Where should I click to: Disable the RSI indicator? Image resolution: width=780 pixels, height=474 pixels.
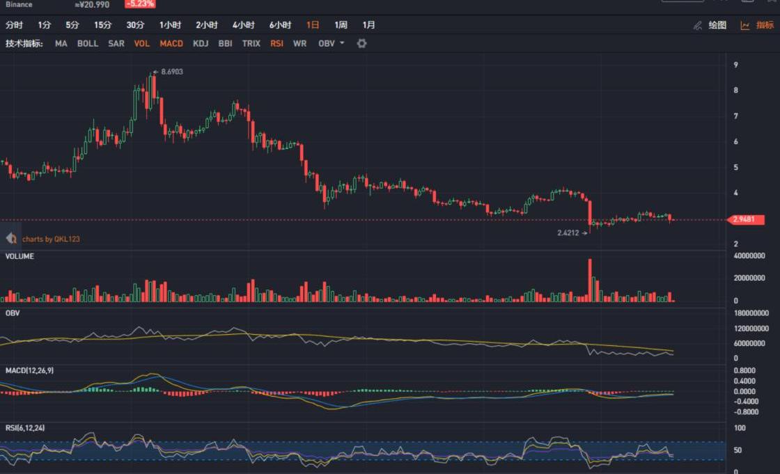pyautogui.click(x=276, y=43)
